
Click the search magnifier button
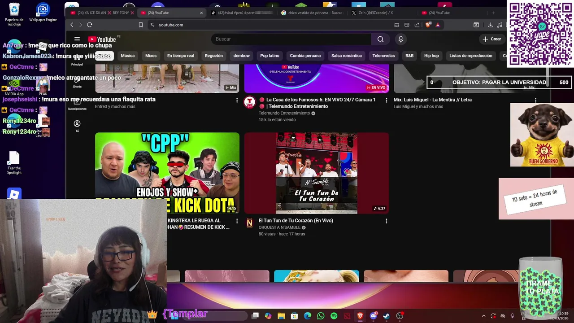(x=380, y=39)
